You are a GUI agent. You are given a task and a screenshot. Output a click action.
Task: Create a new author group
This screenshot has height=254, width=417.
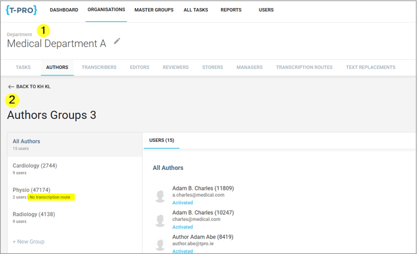[x=29, y=242]
